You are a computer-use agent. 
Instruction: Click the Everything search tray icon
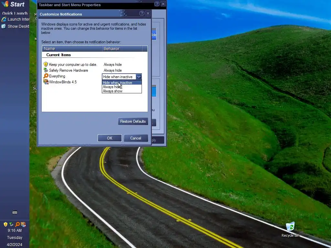pyautogui.click(x=17, y=224)
